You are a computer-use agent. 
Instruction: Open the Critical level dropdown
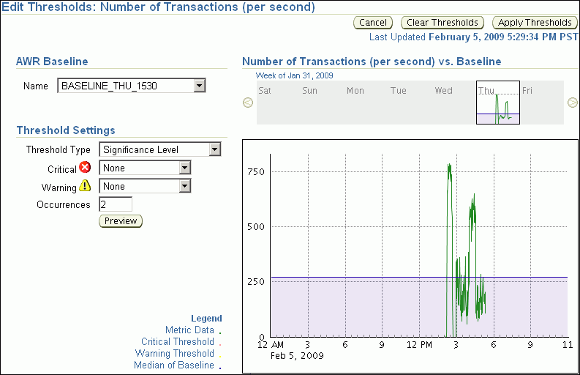tap(144, 168)
